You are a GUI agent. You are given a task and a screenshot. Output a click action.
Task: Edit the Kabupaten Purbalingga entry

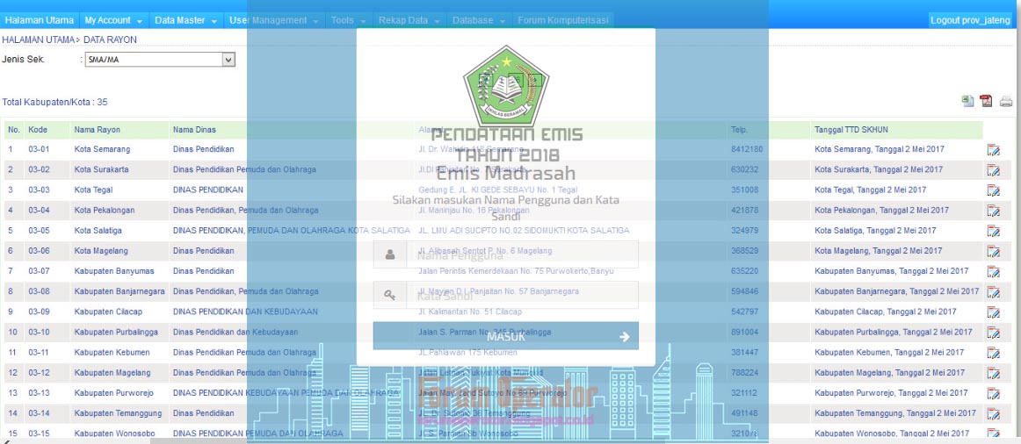click(x=994, y=333)
